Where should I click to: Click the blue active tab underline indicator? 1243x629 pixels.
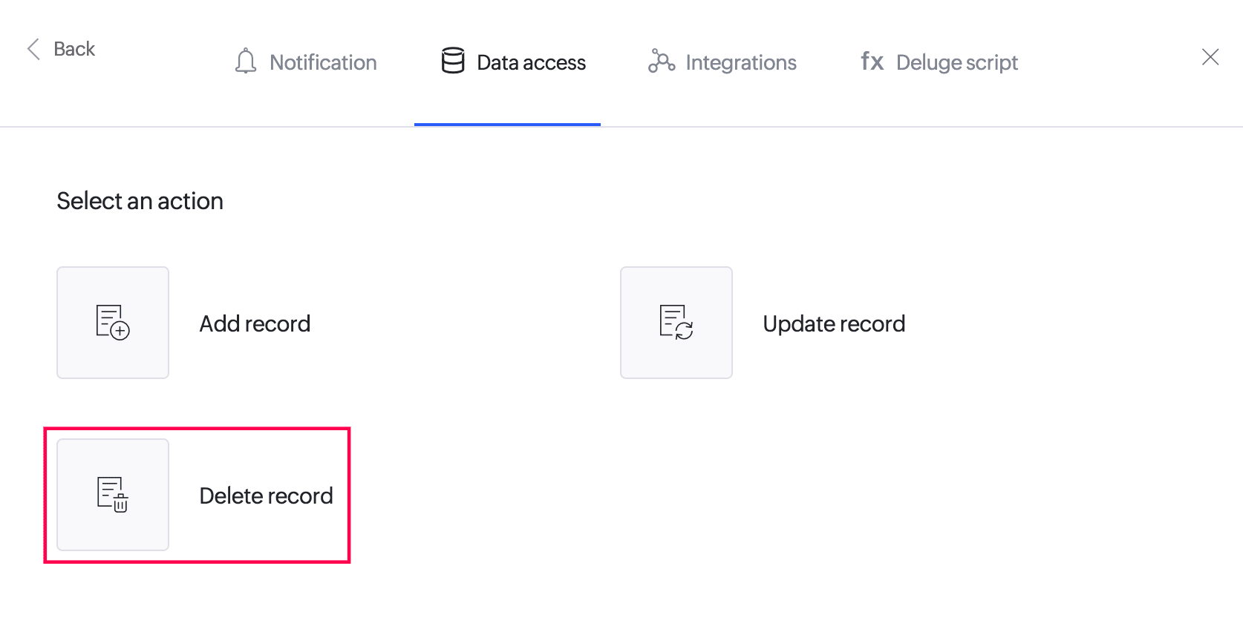(507, 125)
